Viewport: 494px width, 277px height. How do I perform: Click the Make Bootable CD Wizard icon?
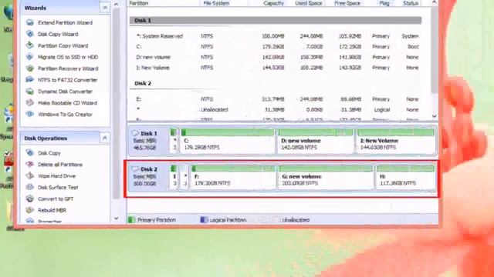pyautogui.click(x=30, y=102)
